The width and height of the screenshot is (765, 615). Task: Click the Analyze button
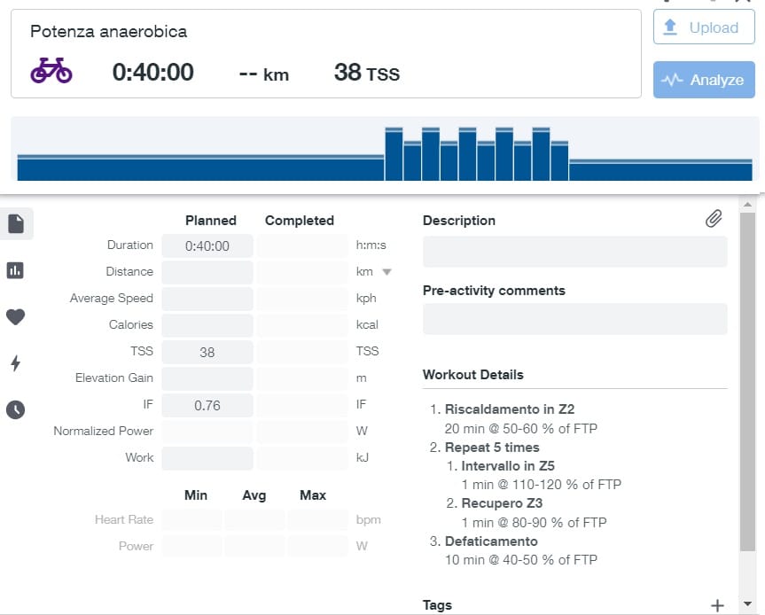(704, 80)
